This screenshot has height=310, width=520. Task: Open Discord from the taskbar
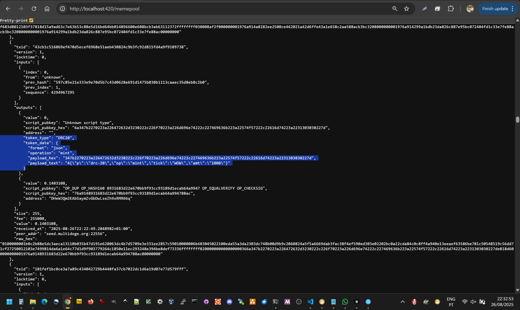click(x=229, y=301)
